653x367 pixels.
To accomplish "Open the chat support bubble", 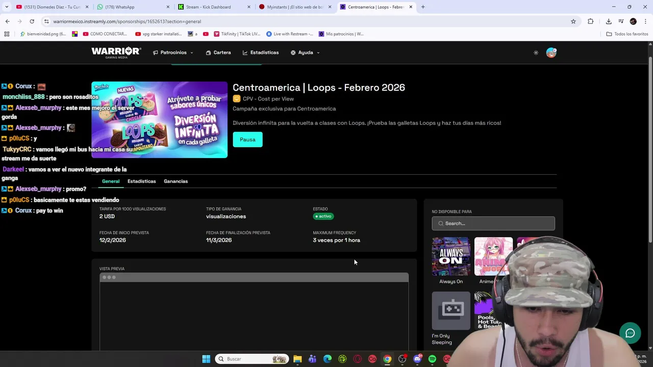I will point(630,333).
